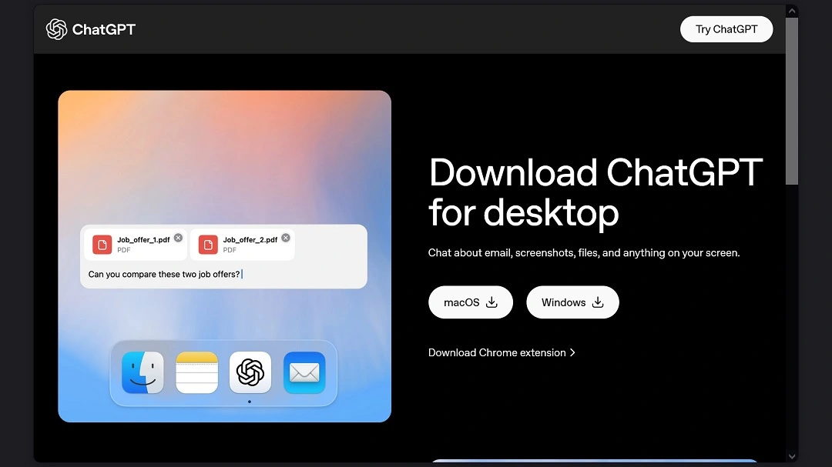Viewport: 832px width, 467px height.
Task: Download the macOS desktop app
Action: (470, 302)
